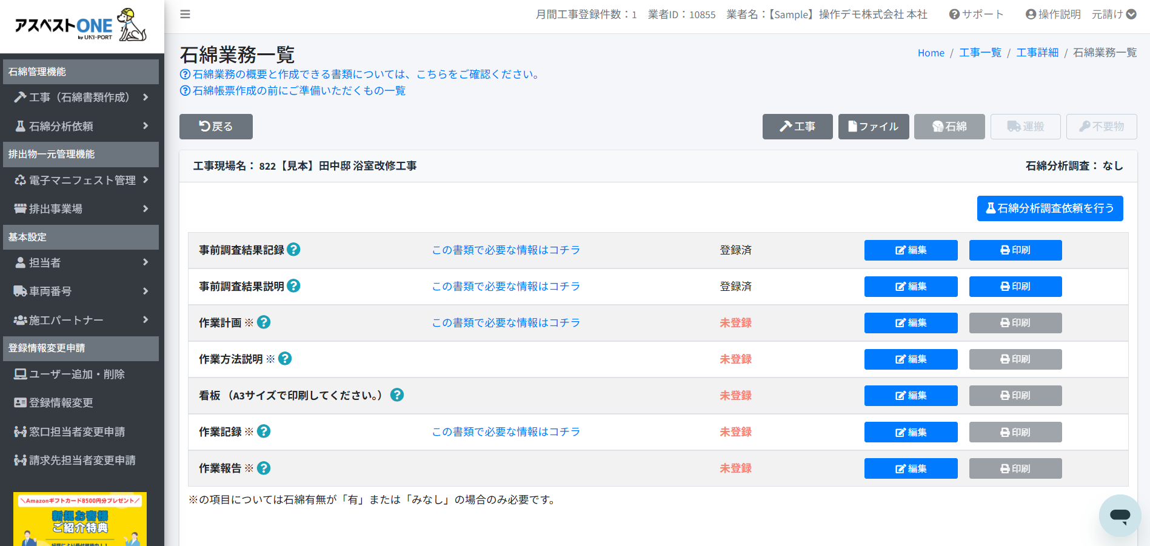Click help icon beside 事前調査結果記録
1150x546 pixels.
293,250
